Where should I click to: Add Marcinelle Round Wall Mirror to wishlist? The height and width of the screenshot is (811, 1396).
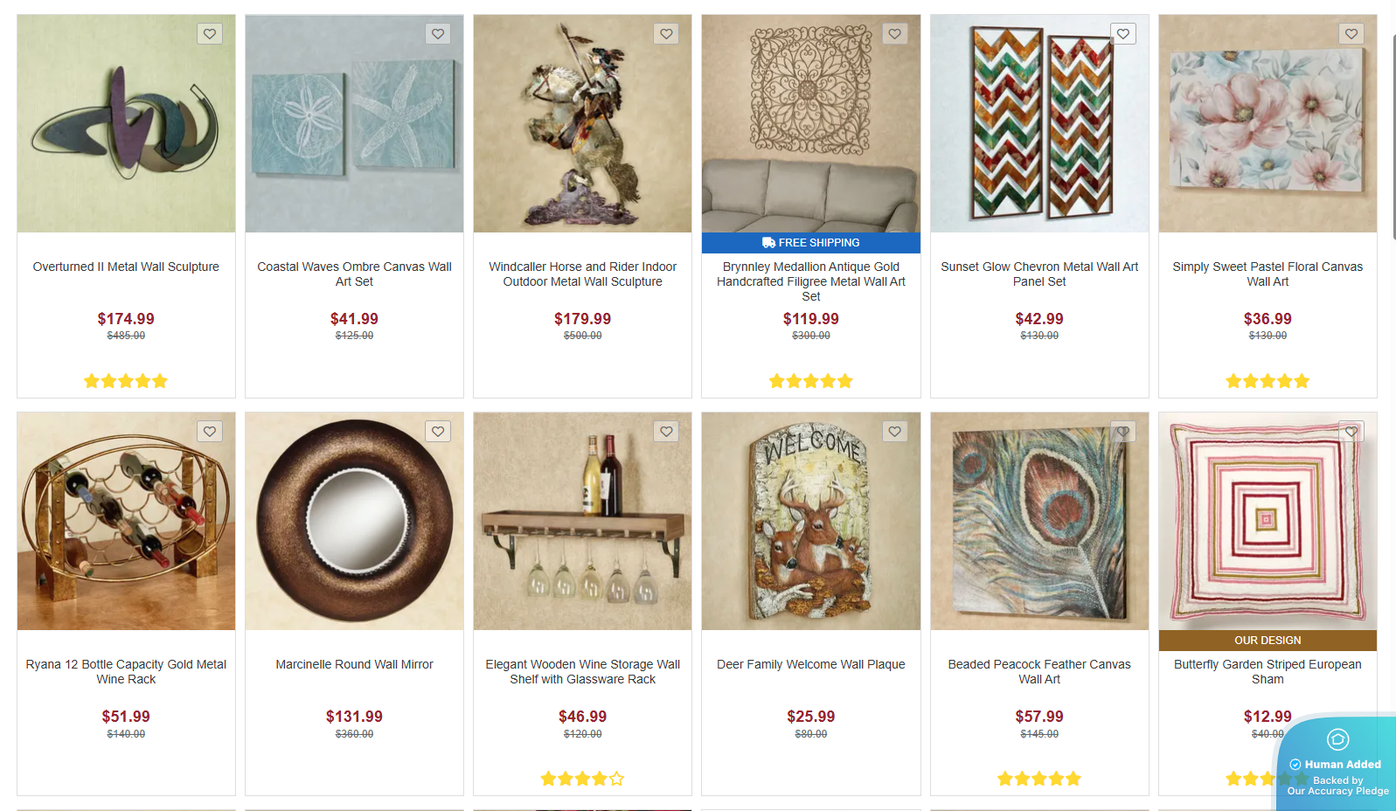tap(438, 432)
